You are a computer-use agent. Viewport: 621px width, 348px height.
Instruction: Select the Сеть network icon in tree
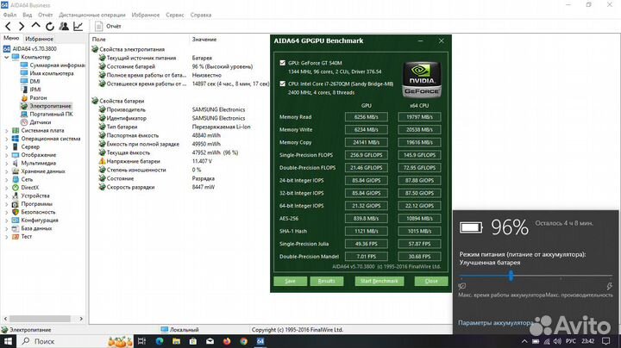point(16,179)
